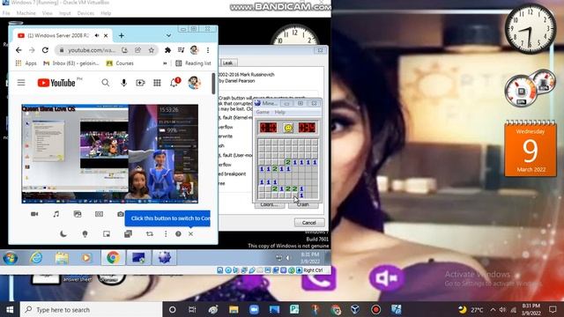Image resolution: width=564 pixels, height=317 pixels.
Task: Open YouTube notifications bell
Action: tap(174, 82)
